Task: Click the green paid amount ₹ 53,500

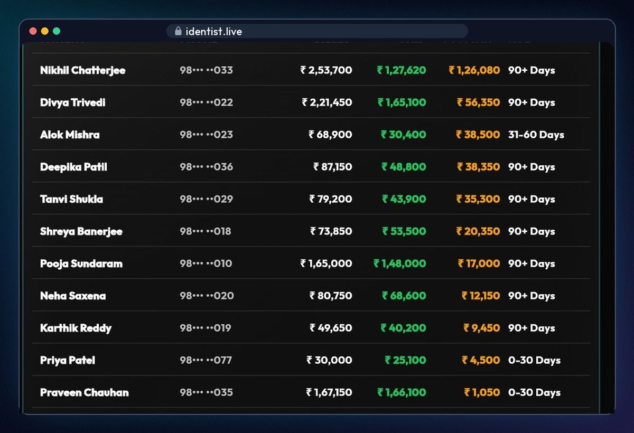Action: (404, 231)
